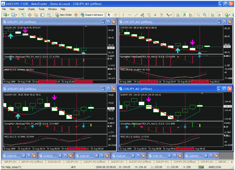Open the Data Window crosshair-circle icon

(30, 15)
